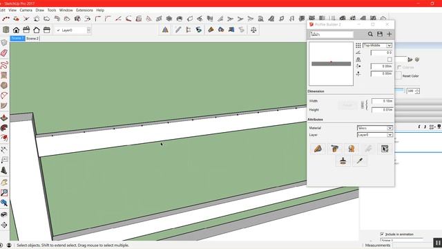The image size is (442, 249).
Task: Click the dimension link-lock icon
Action: click(363, 105)
